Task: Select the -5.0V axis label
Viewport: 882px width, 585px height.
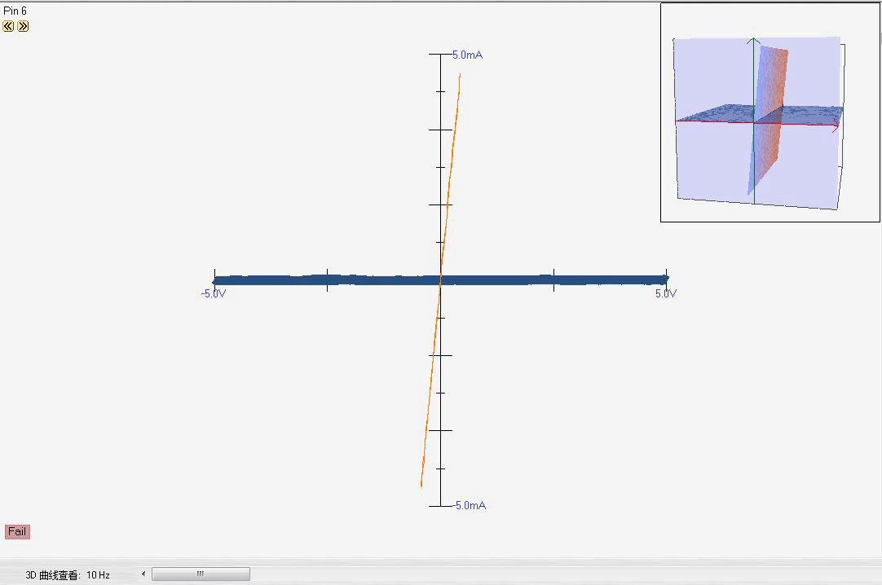Action: [x=213, y=293]
